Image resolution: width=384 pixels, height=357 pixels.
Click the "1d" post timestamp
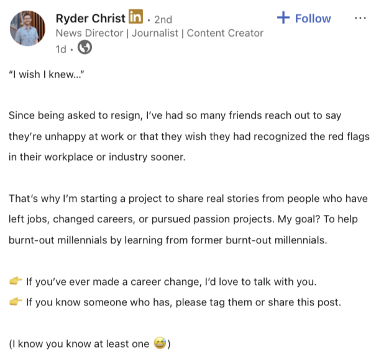pyautogui.click(x=61, y=48)
